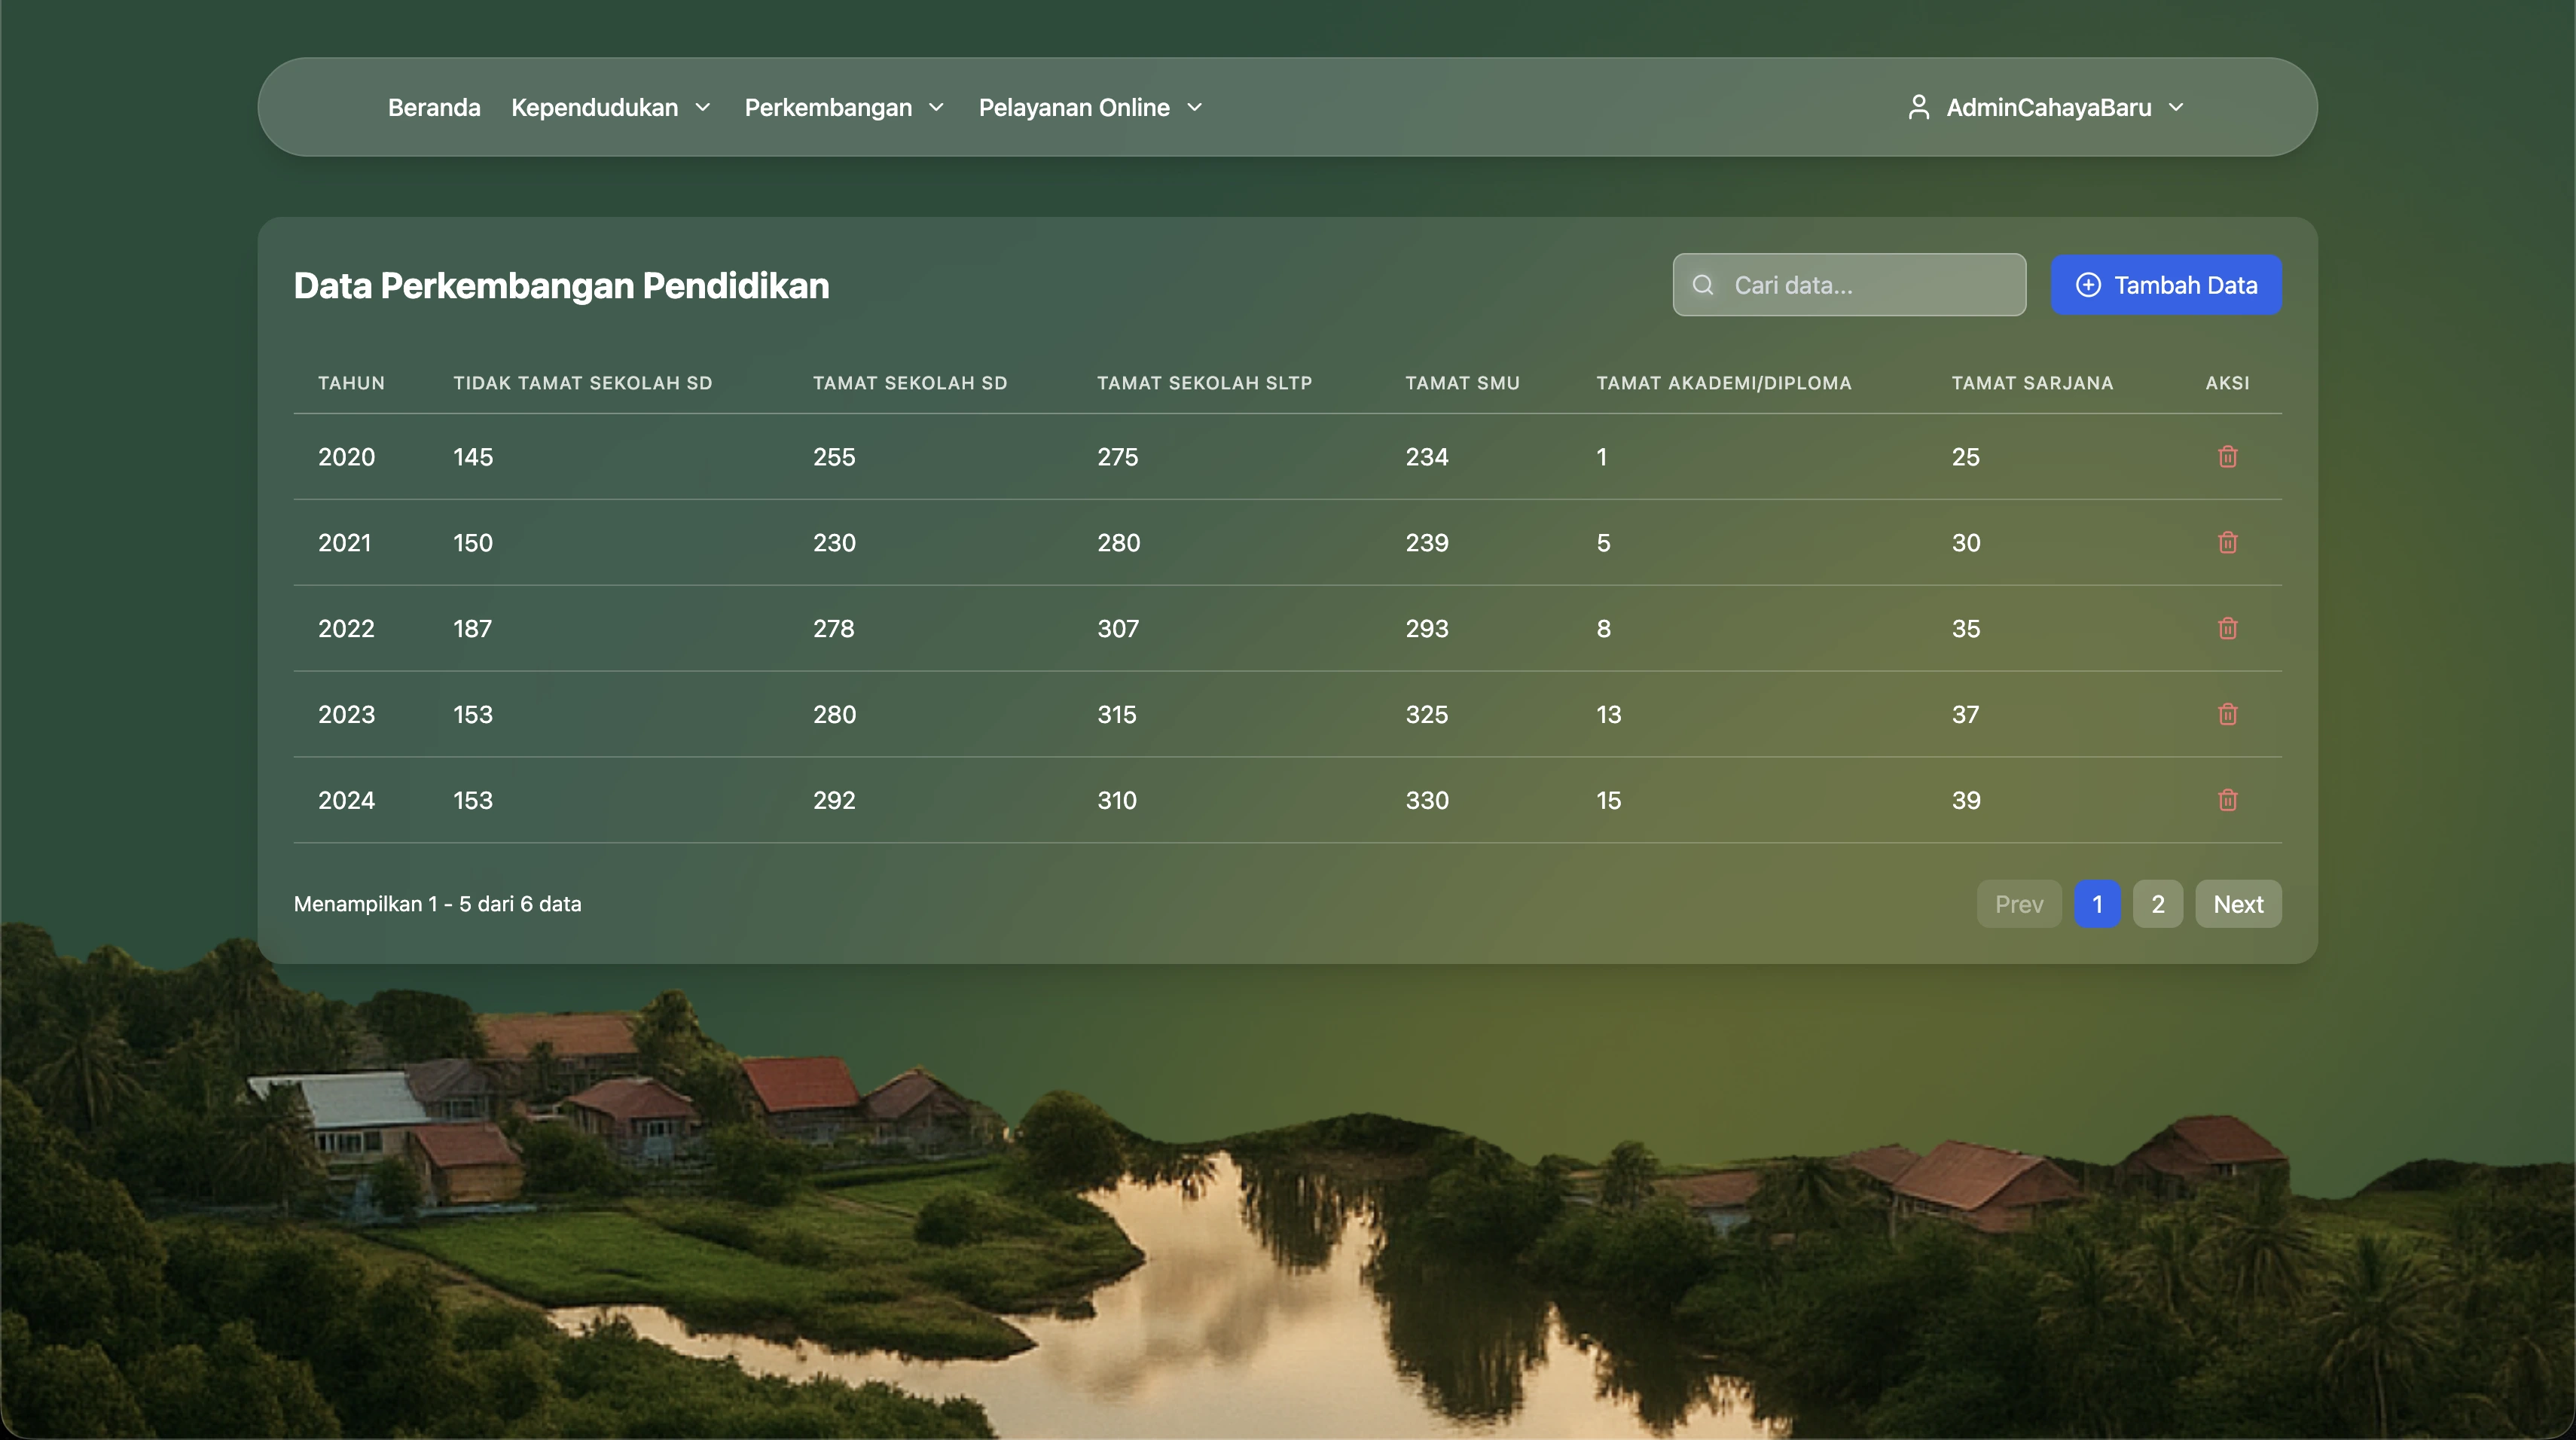Click the value 307 in 2022 row
Viewport: 2576px width, 1440px height.
1118,629
